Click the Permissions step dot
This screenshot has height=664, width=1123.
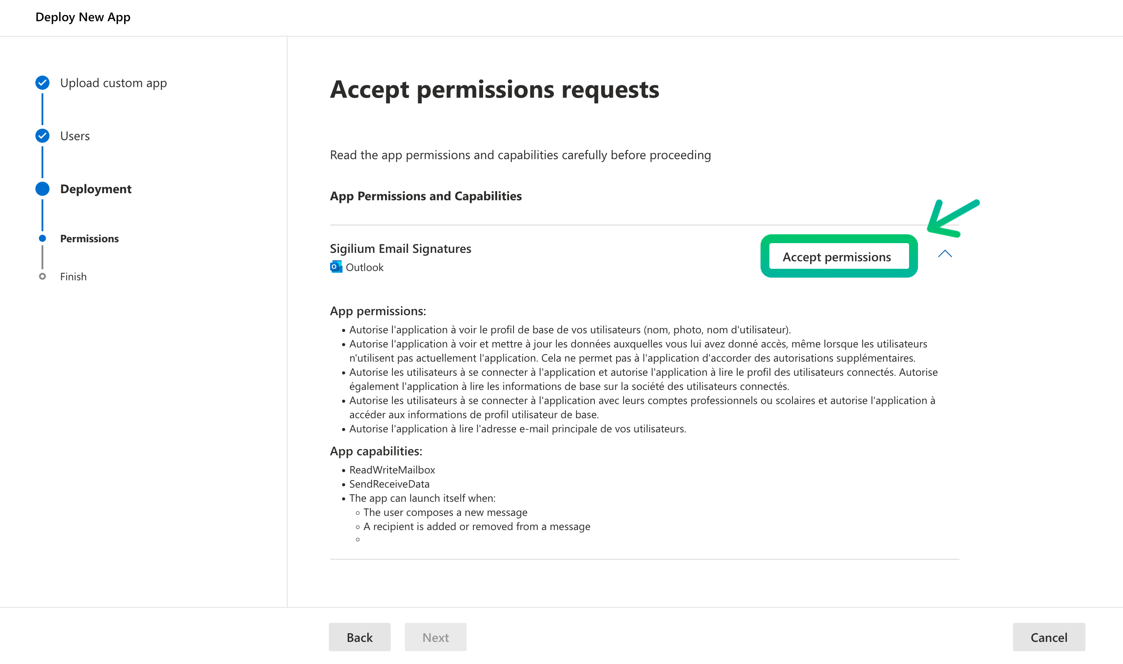tap(42, 238)
